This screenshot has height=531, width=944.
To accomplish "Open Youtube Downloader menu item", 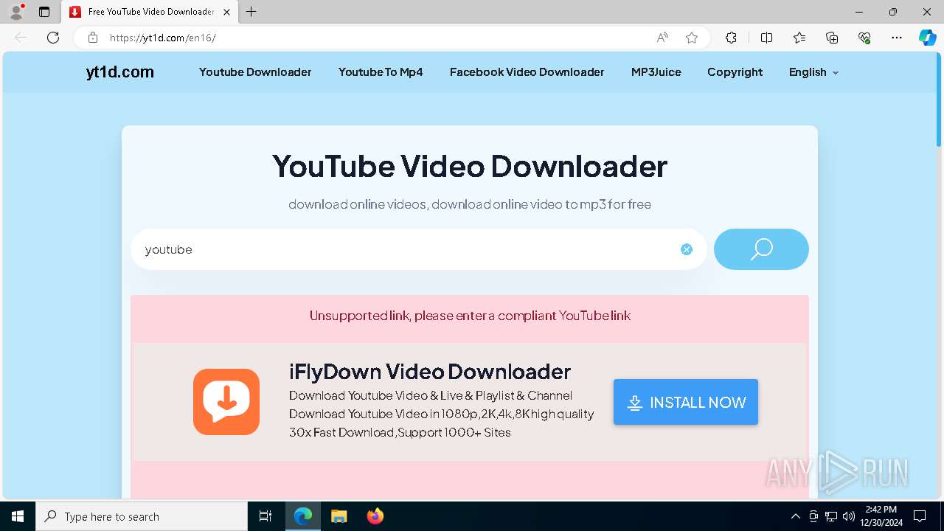I will (255, 72).
